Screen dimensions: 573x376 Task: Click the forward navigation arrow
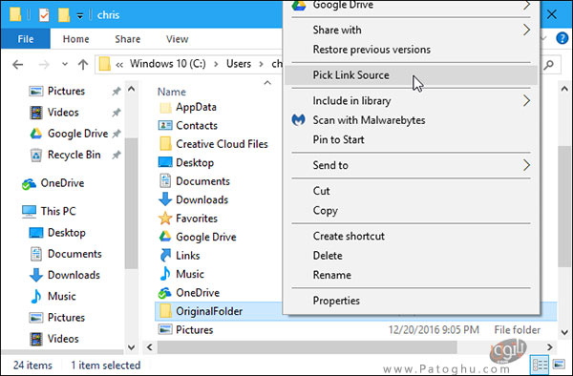coord(44,65)
